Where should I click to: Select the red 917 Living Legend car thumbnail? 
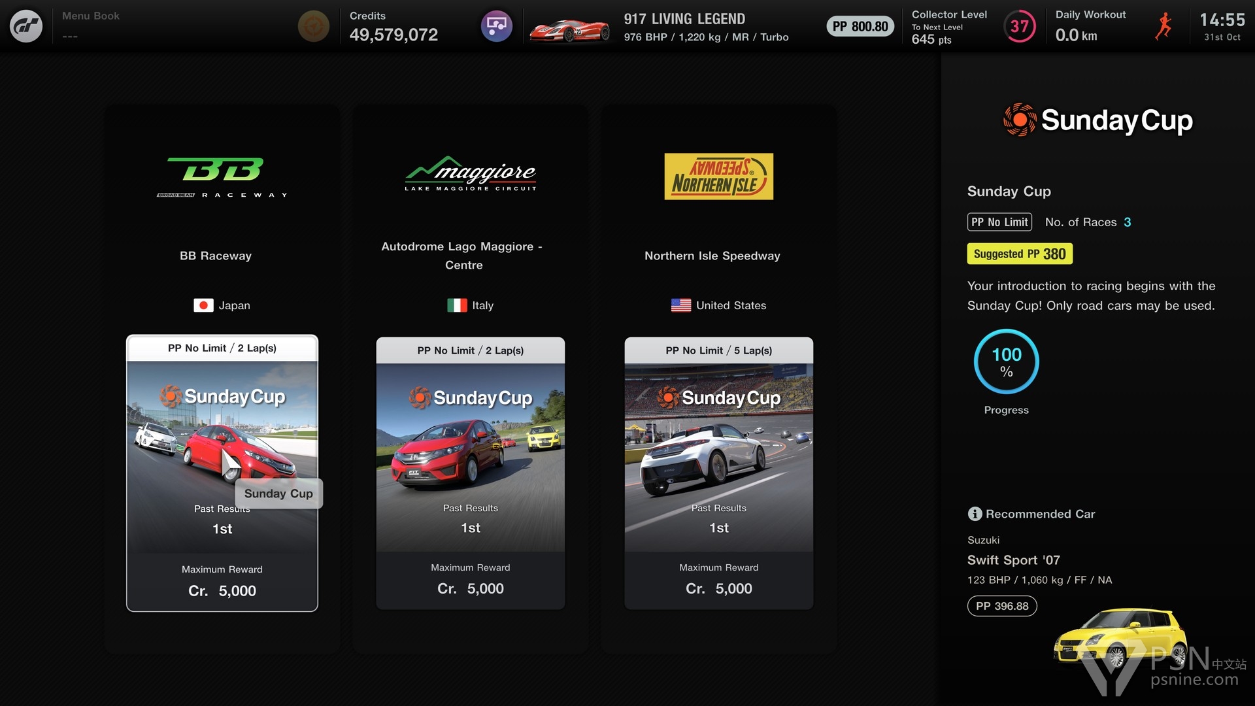point(569,29)
